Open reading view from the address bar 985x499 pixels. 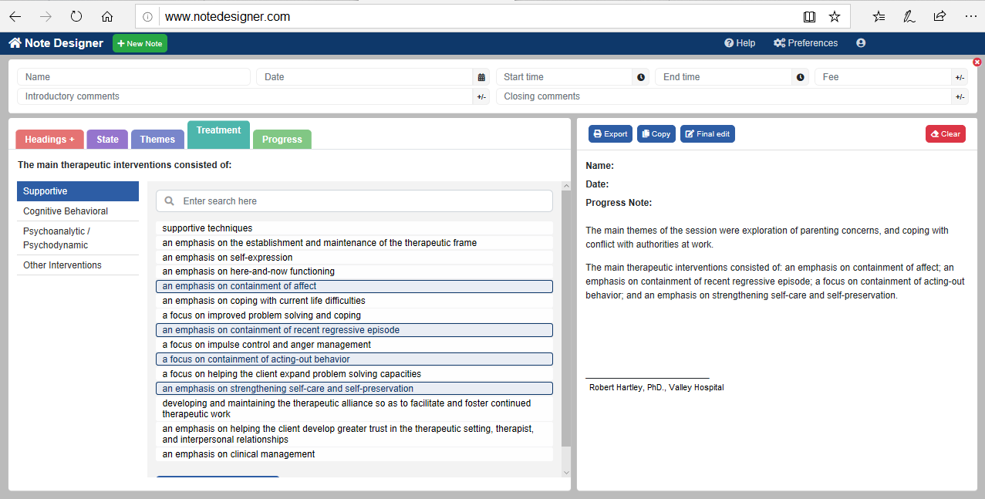tap(809, 16)
